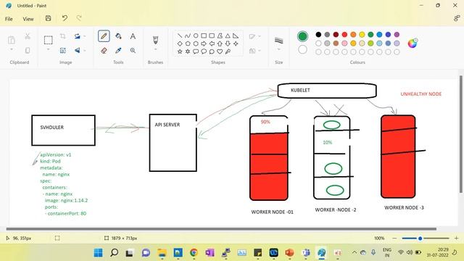Open the View menu
Screen dimensions: 464x261
(x=28, y=19)
